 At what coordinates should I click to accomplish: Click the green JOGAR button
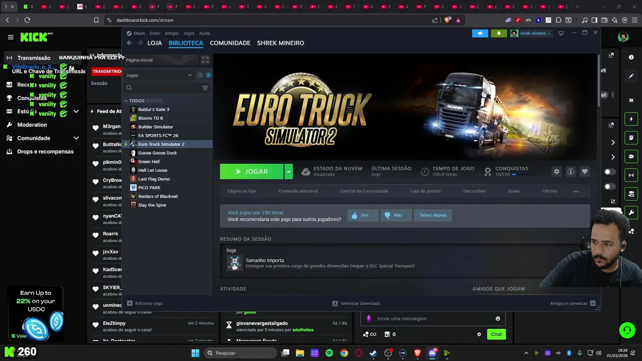(252, 171)
